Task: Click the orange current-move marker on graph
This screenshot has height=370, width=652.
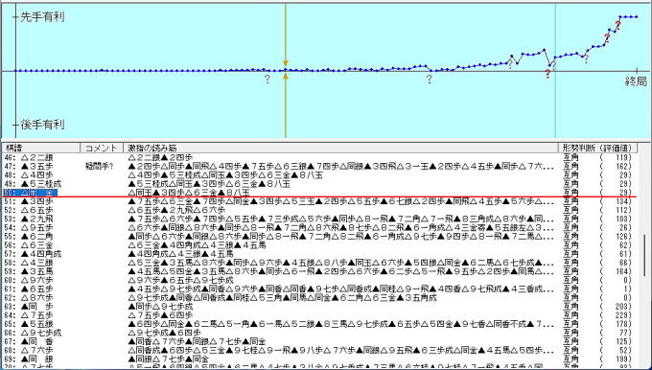Action: tap(286, 70)
